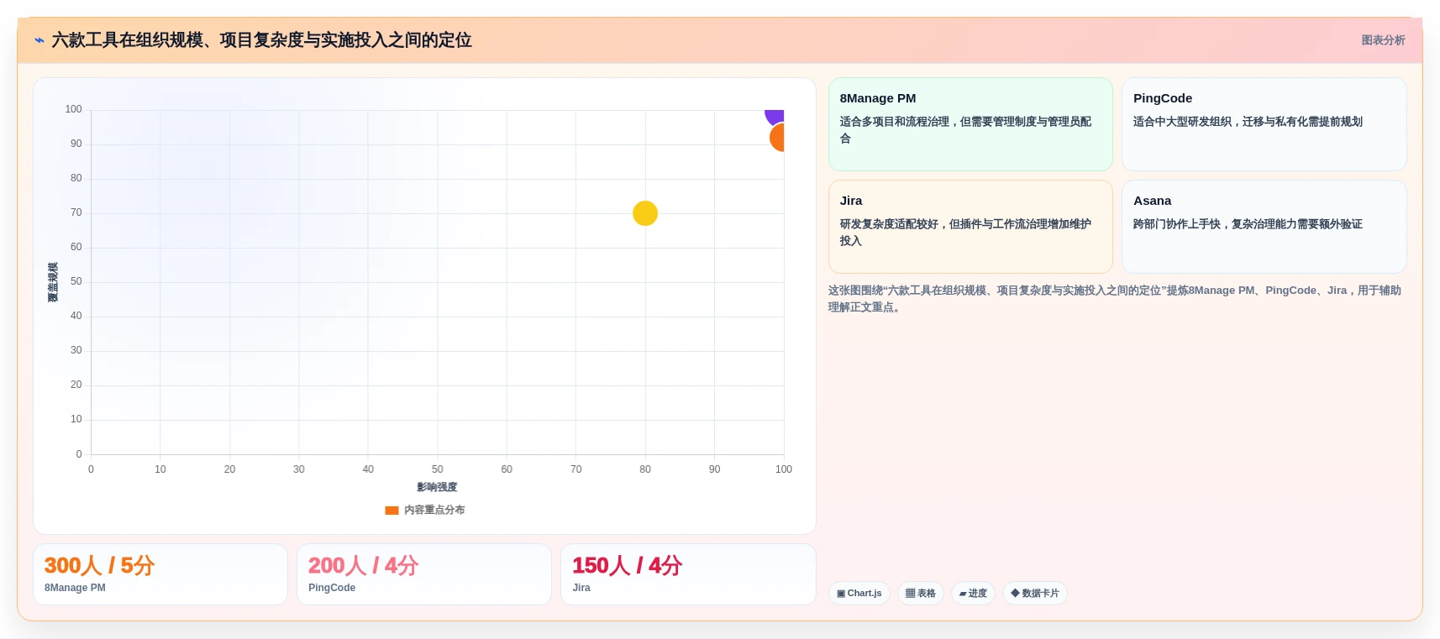1440x639 pixels.
Task: Select the orange bubble at chart edge
Action: pyautogui.click(x=778, y=137)
